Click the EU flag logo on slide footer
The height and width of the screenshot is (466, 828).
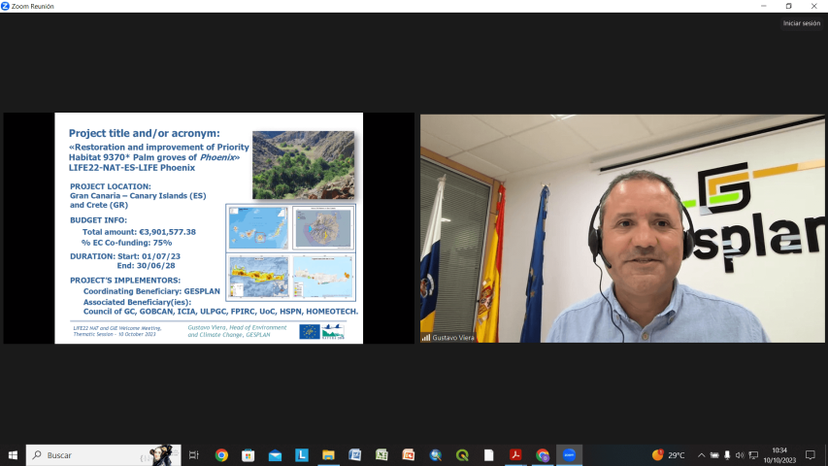pyautogui.click(x=310, y=331)
